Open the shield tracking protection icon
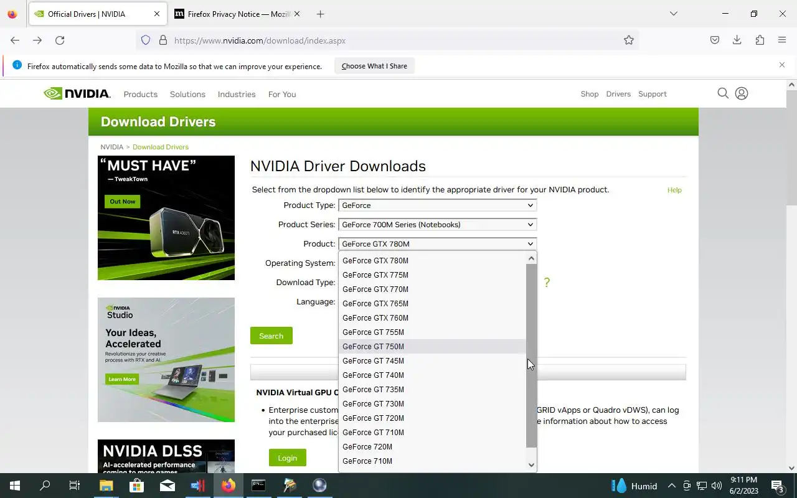 146,40
